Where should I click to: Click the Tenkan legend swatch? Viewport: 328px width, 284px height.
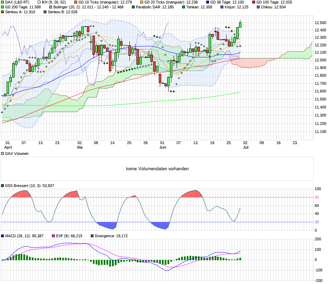click(184, 7)
